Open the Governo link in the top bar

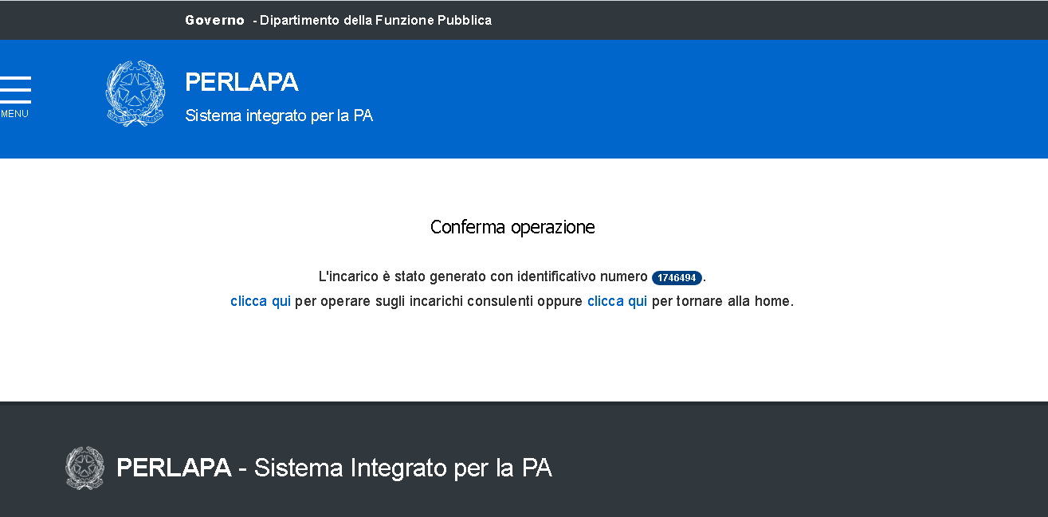214,20
